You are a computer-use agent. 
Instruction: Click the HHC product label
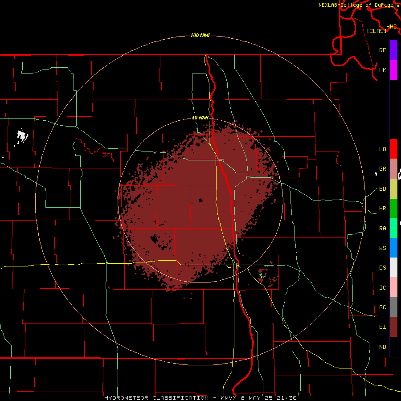click(x=392, y=27)
